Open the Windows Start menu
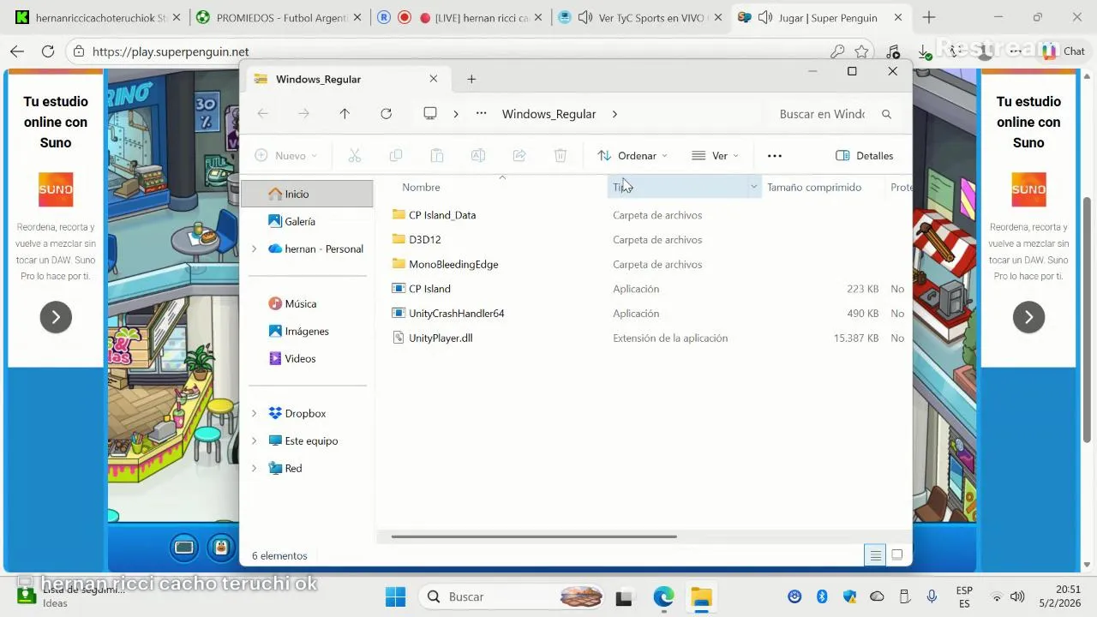Screen dimensions: 1097x617 [395, 596]
